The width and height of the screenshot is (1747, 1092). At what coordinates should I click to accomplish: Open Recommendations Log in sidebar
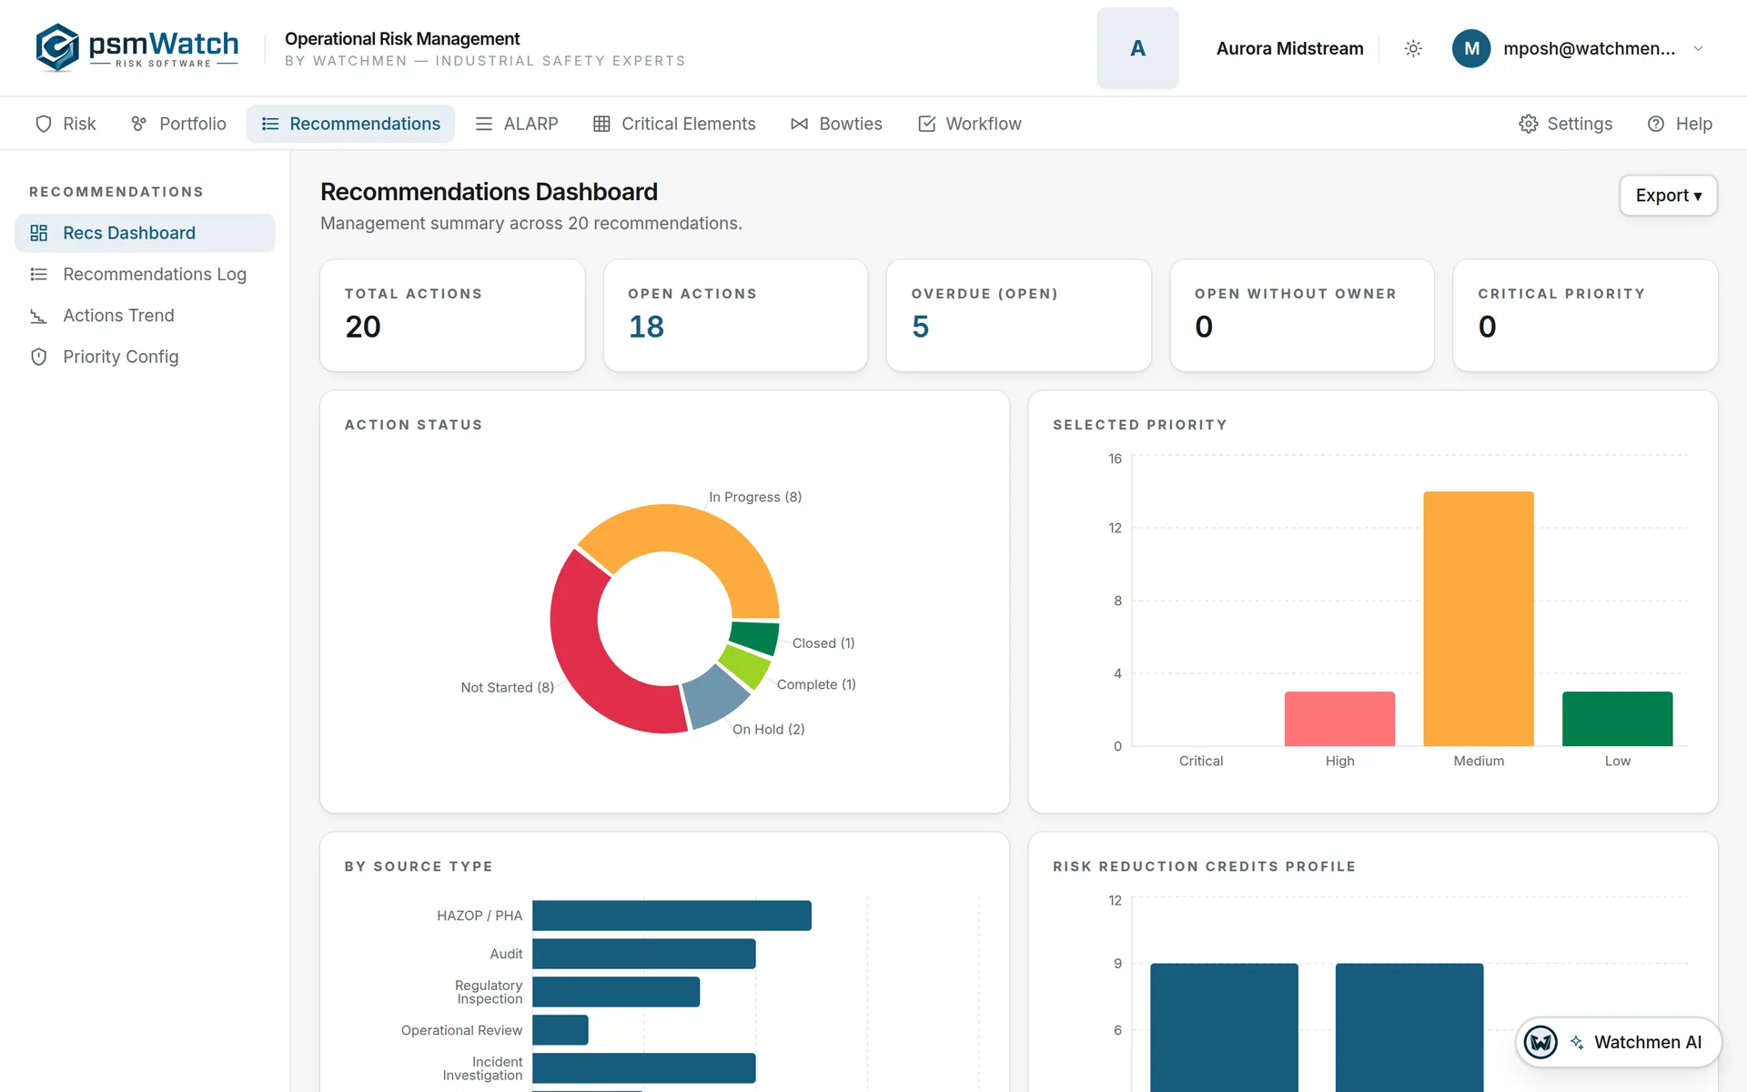(145, 274)
